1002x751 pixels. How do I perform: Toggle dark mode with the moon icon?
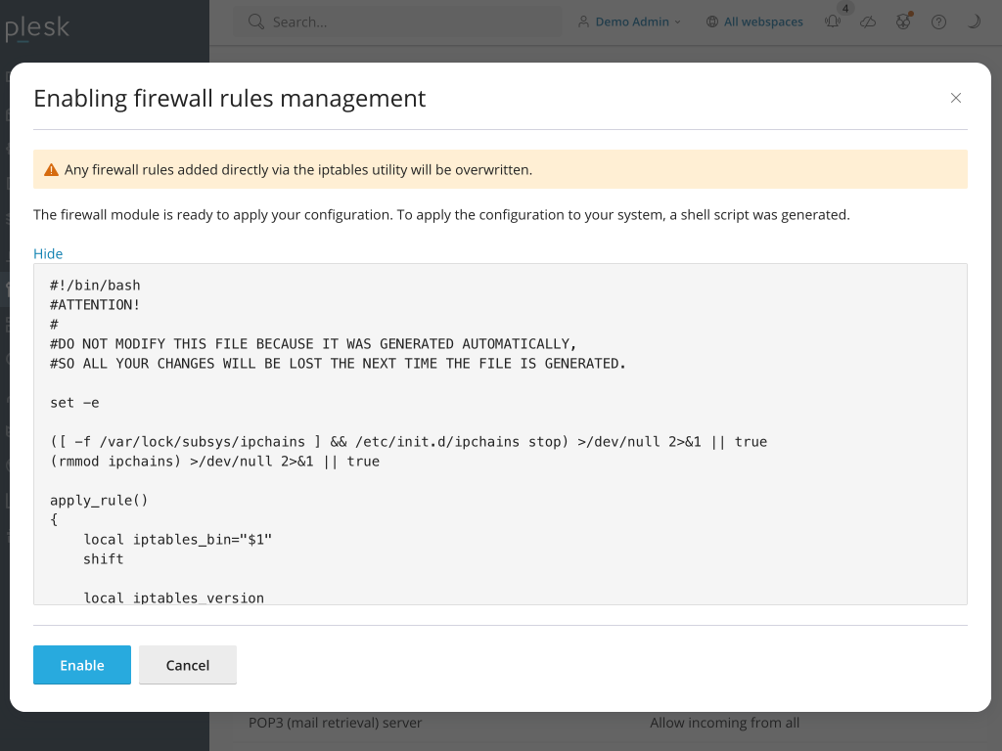[x=973, y=21]
